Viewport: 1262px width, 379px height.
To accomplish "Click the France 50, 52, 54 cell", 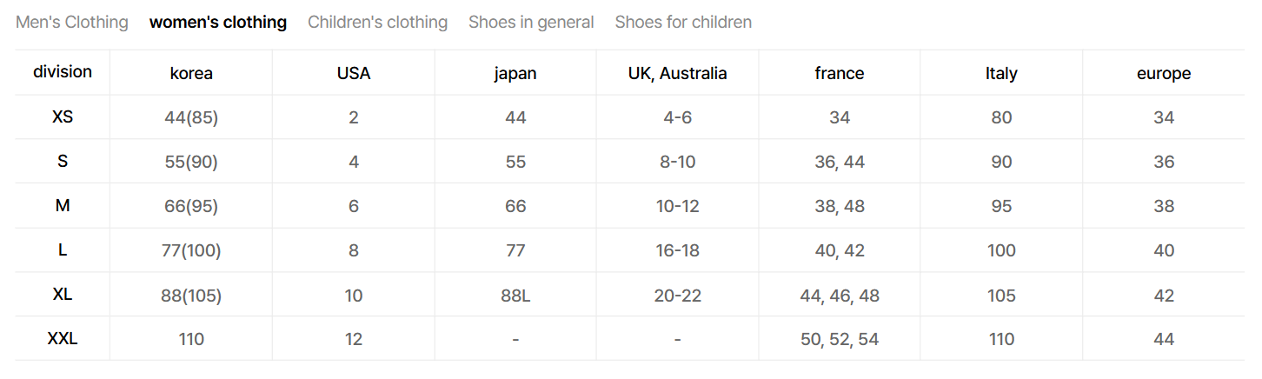I will (840, 340).
